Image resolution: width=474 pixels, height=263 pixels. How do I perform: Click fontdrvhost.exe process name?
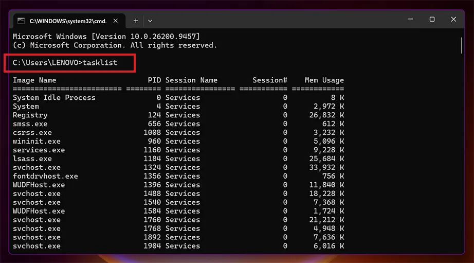tap(45, 176)
